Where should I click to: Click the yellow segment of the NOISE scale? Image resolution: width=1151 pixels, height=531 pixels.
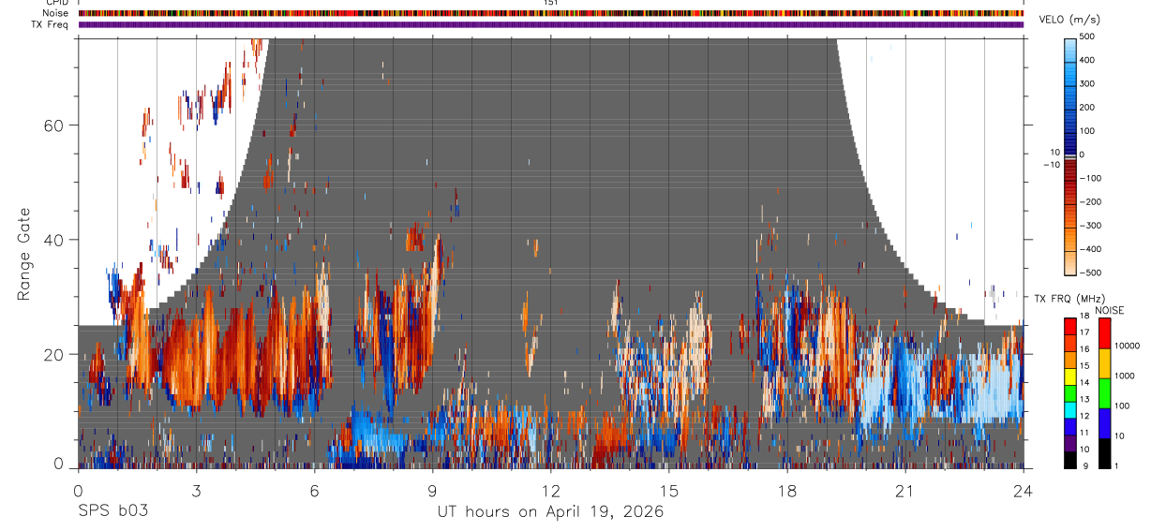click(x=1105, y=364)
